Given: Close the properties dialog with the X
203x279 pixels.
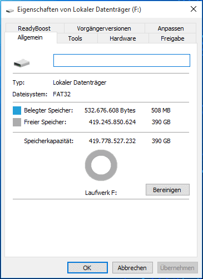Looking at the screenshot, I should (194, 9).
